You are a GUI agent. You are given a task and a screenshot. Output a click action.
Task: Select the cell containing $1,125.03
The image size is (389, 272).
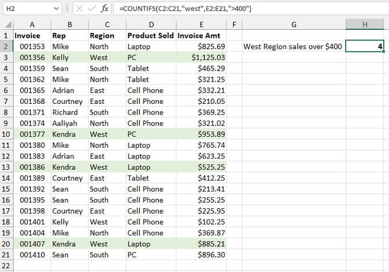pos(201,57)
